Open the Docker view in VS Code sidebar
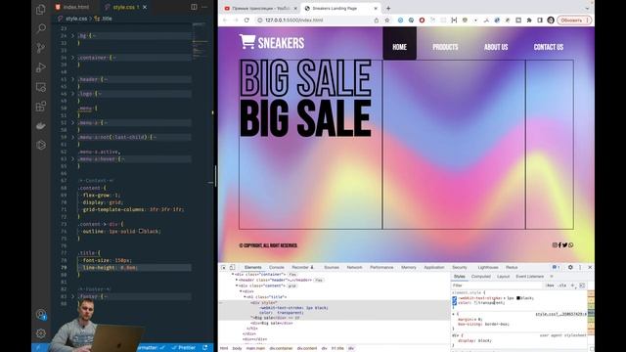The image size is (626, 352). [41, 126]
